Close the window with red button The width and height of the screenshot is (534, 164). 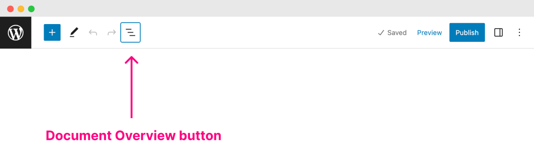click(11, 9)
